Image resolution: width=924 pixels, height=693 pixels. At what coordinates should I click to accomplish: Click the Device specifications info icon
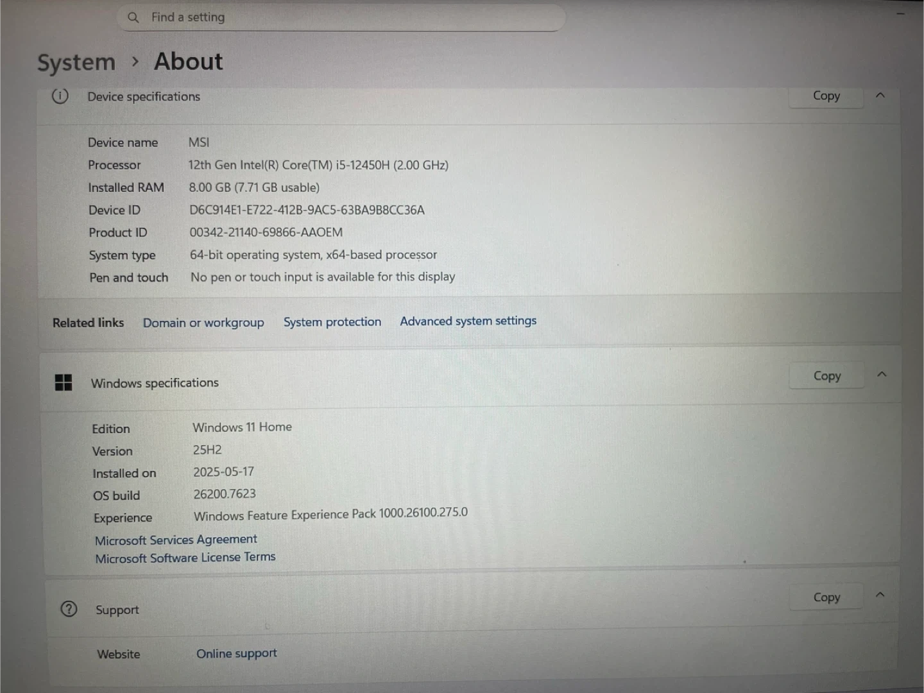point(60,96)
